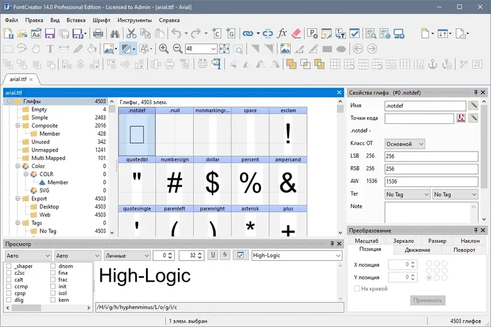
Task: Open the zoom level 48 dropdown
Action: tap(214, 49)
